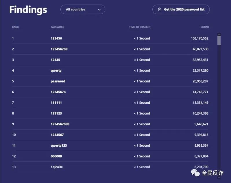Expand the All countries chevron arrow
This screenshot has width=231, height=183.
pos(99,10)
